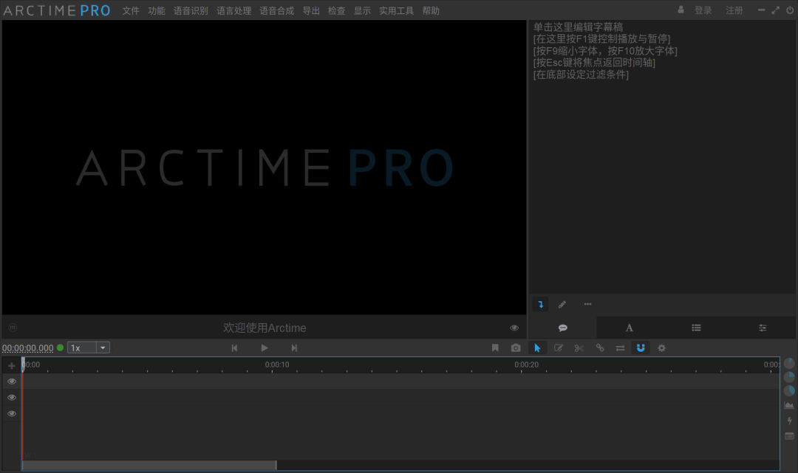The image size is (798, 473).
Task: Click the user account icon
Action: tap(681, 10)
